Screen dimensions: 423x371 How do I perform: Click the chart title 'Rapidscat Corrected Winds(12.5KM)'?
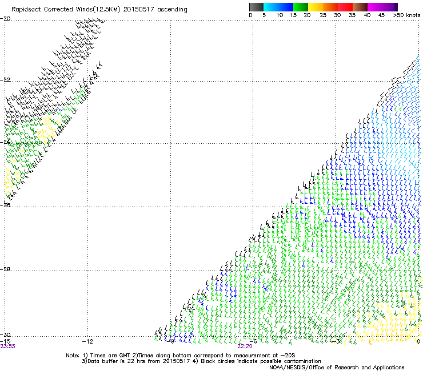(66, 10)
